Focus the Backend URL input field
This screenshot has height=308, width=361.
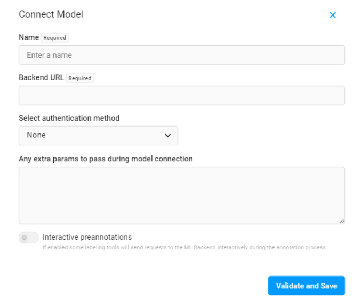tap(181, 96)
